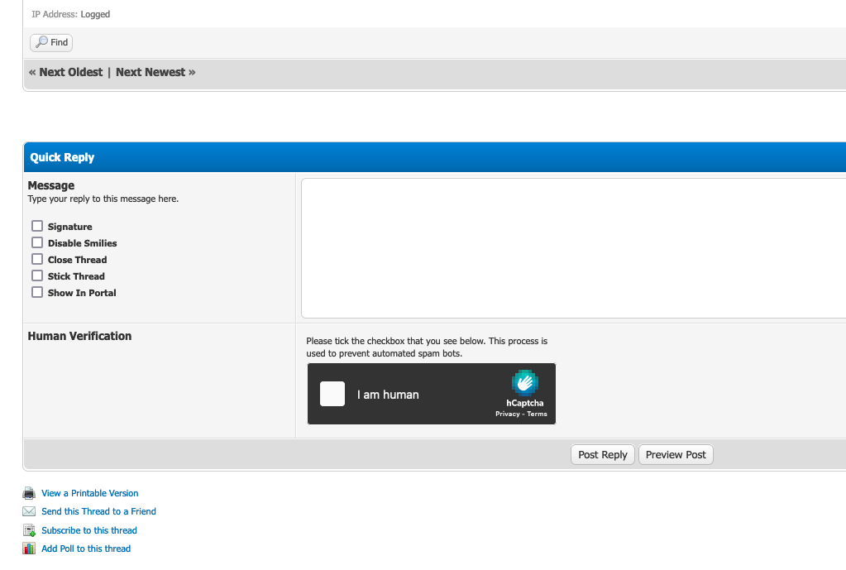Open the hCaptcha Terms link

click(x=538, y=414)
